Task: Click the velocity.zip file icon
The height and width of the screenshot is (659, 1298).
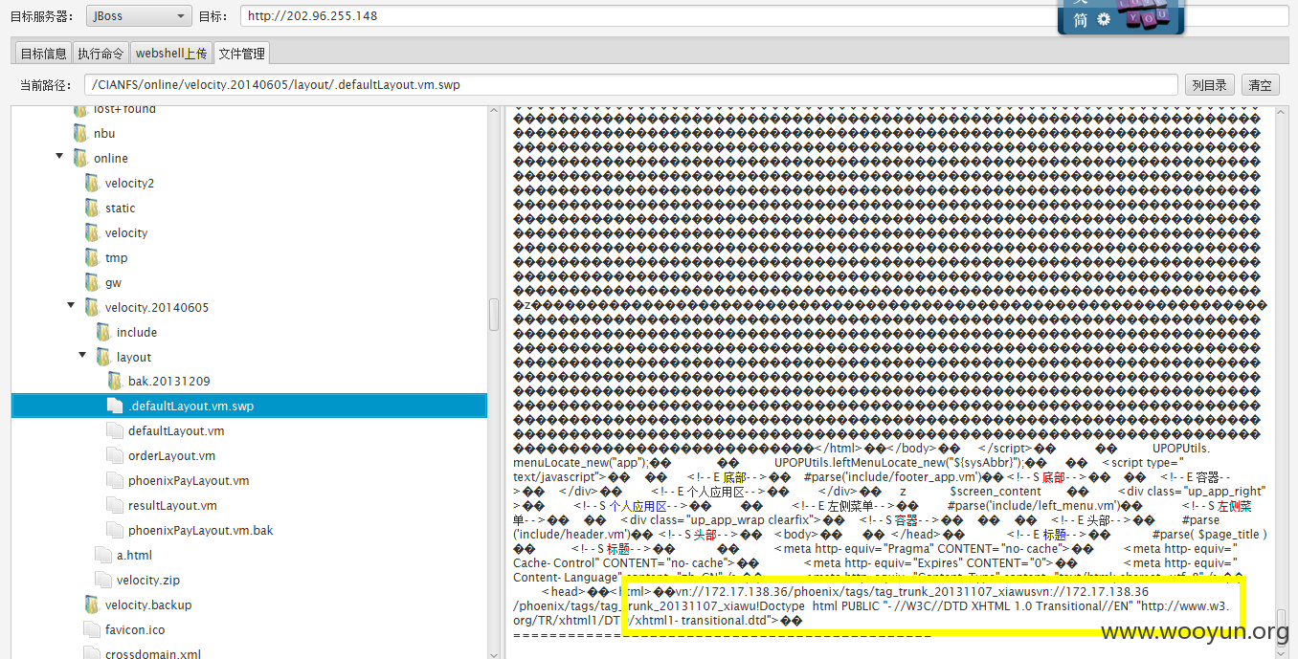Action: click(103, 580)
